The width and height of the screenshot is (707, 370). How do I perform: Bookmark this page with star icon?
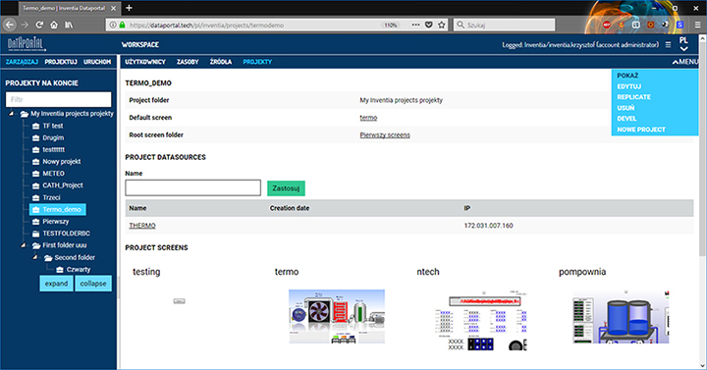click(442, 25)
